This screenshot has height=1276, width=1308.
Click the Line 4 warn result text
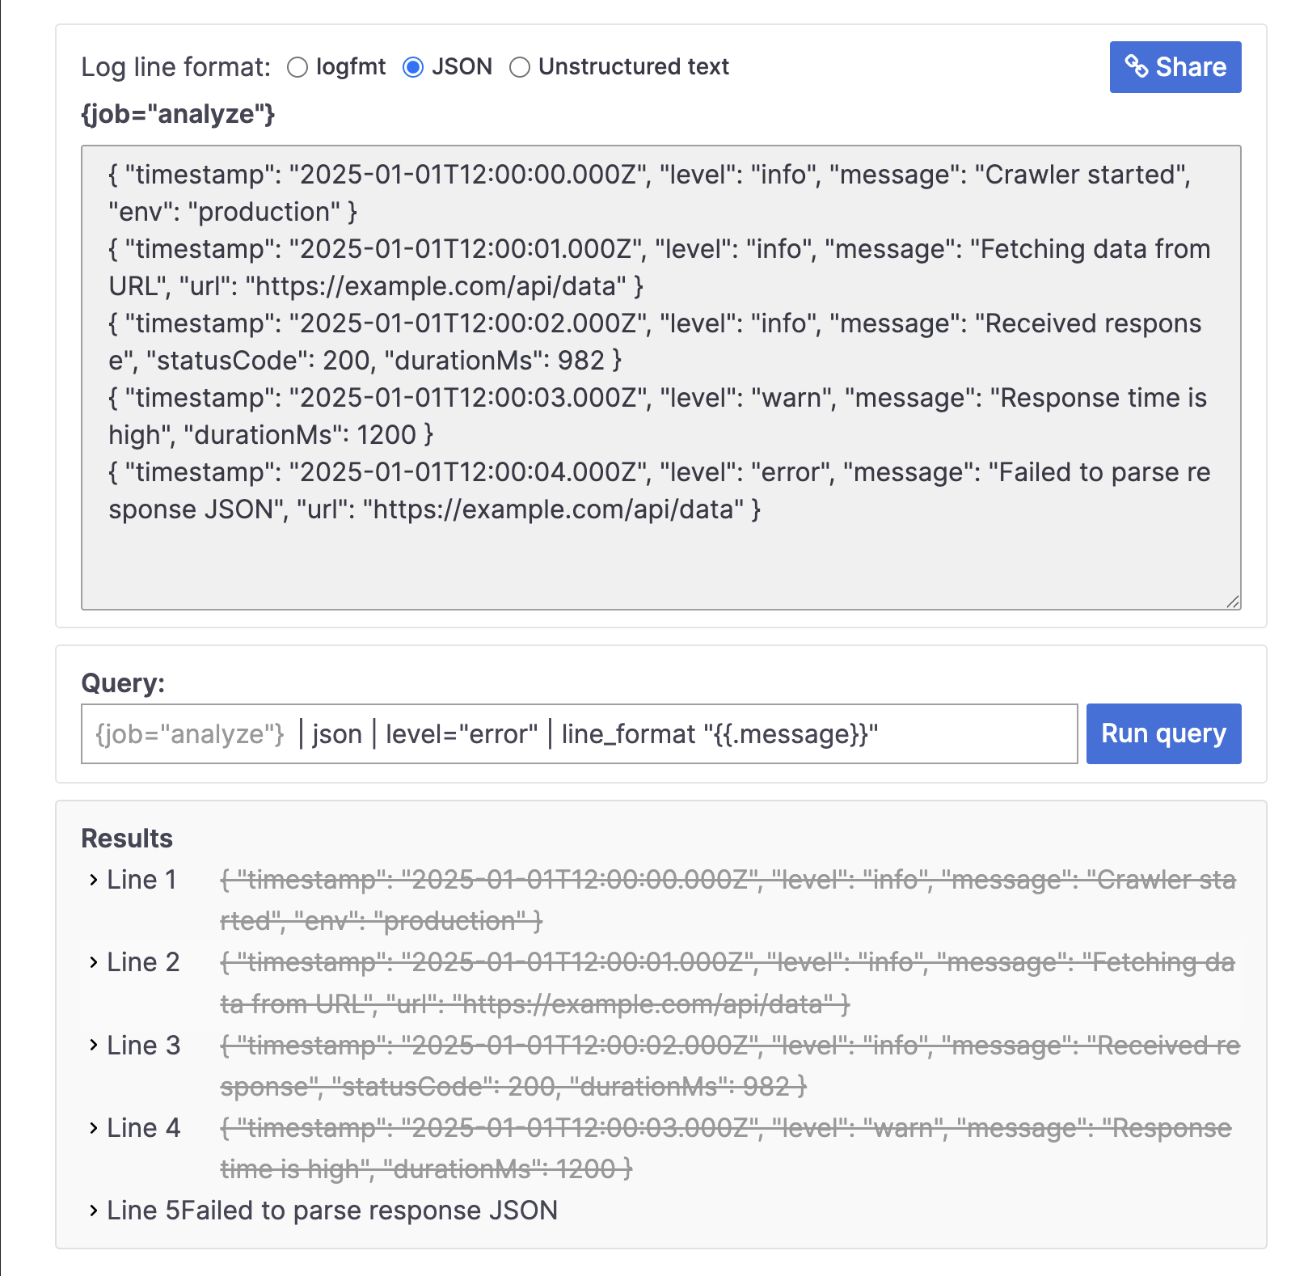[x=725, y=1128]
